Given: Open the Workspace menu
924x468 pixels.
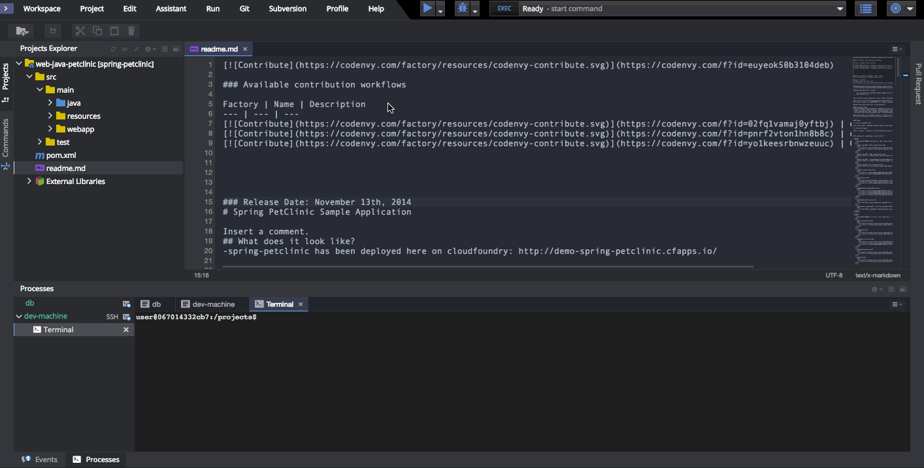Looking at the screenshot, I should [42, 8].
